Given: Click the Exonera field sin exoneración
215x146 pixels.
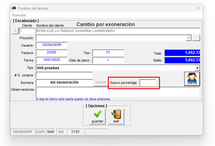Looking at the screenshot, I should [x=64, y=83].
